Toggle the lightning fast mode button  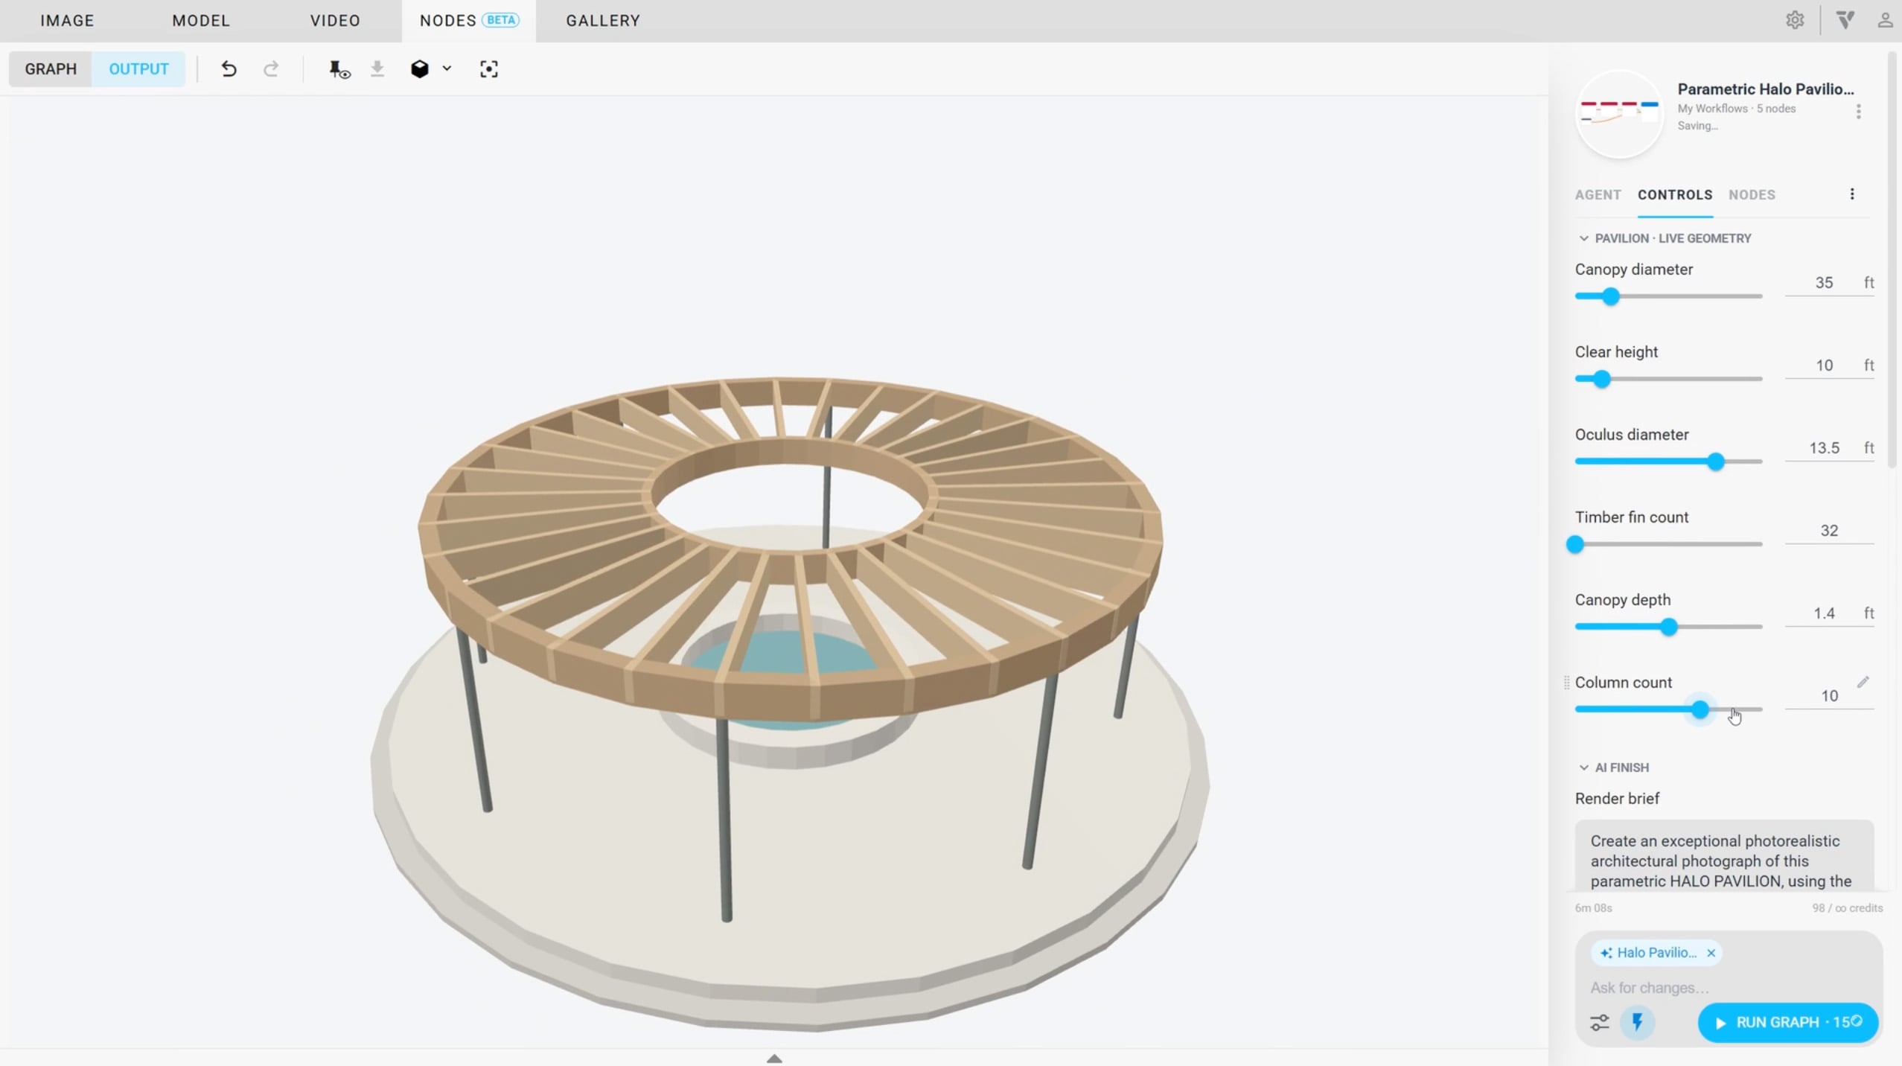tap(1637, 1022)
